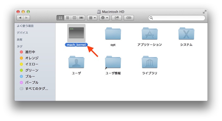Click the mach_kernel file name label
The height and width of the screenshot is (121, 222).
pyautogui.click(x=76, y=45)
